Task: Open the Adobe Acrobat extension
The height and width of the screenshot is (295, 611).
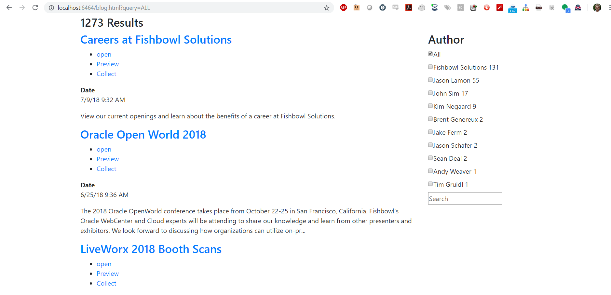Action: point(409,7)
